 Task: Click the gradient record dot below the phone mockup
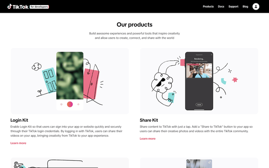pyautogui.click(x=70, y=104)
